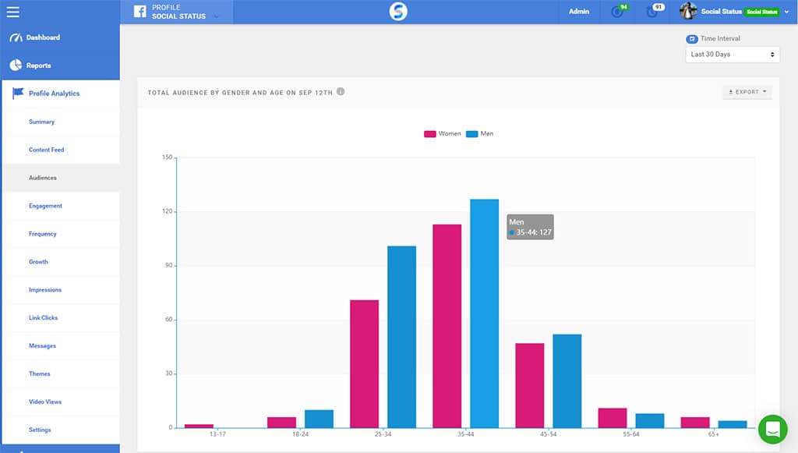Open the green chat widget

point(772,429)
